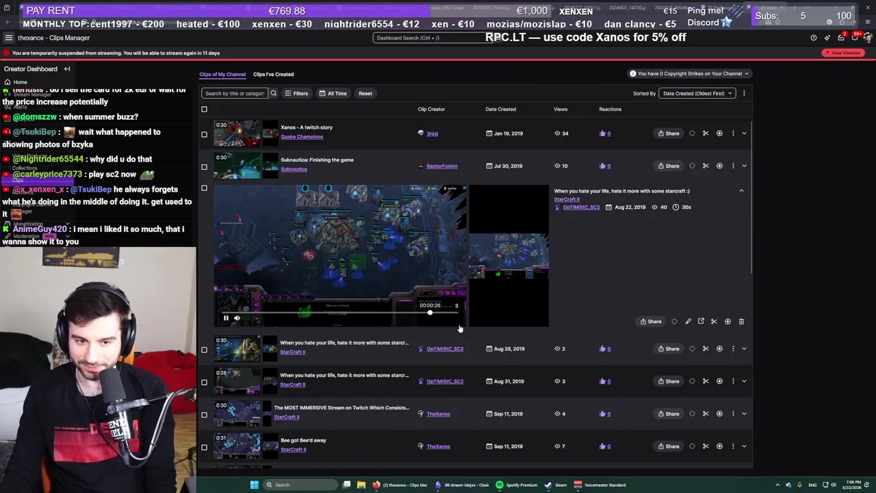The image size is (876, 493).
Task: Select the Subnautica clip checkbox
Action: tap(204, 166)
